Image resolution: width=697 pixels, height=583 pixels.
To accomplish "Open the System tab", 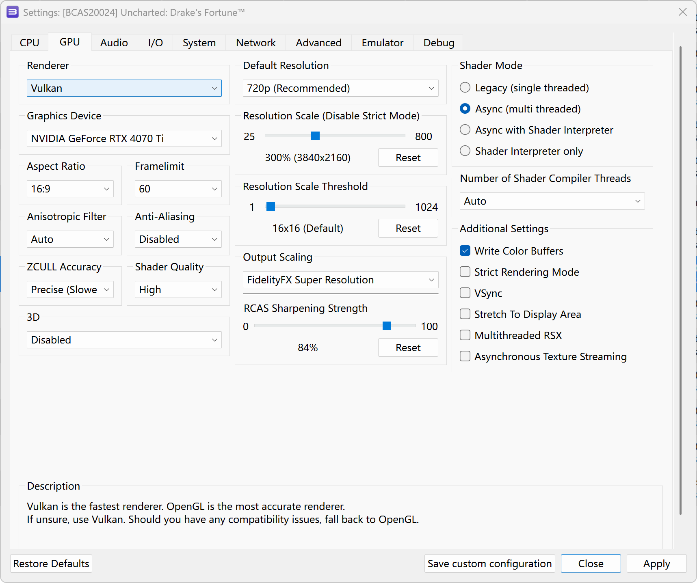I will (199, 43).
